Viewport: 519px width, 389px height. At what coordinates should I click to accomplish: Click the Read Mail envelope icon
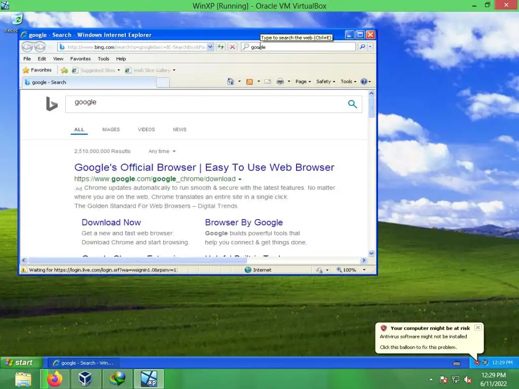tap(268, 82)
